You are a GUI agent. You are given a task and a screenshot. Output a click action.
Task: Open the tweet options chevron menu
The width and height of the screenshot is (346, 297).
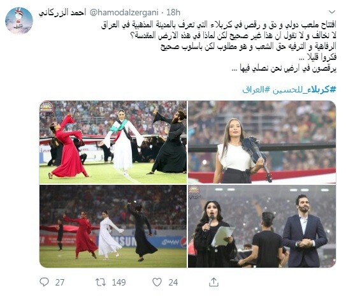click(332, 11)
